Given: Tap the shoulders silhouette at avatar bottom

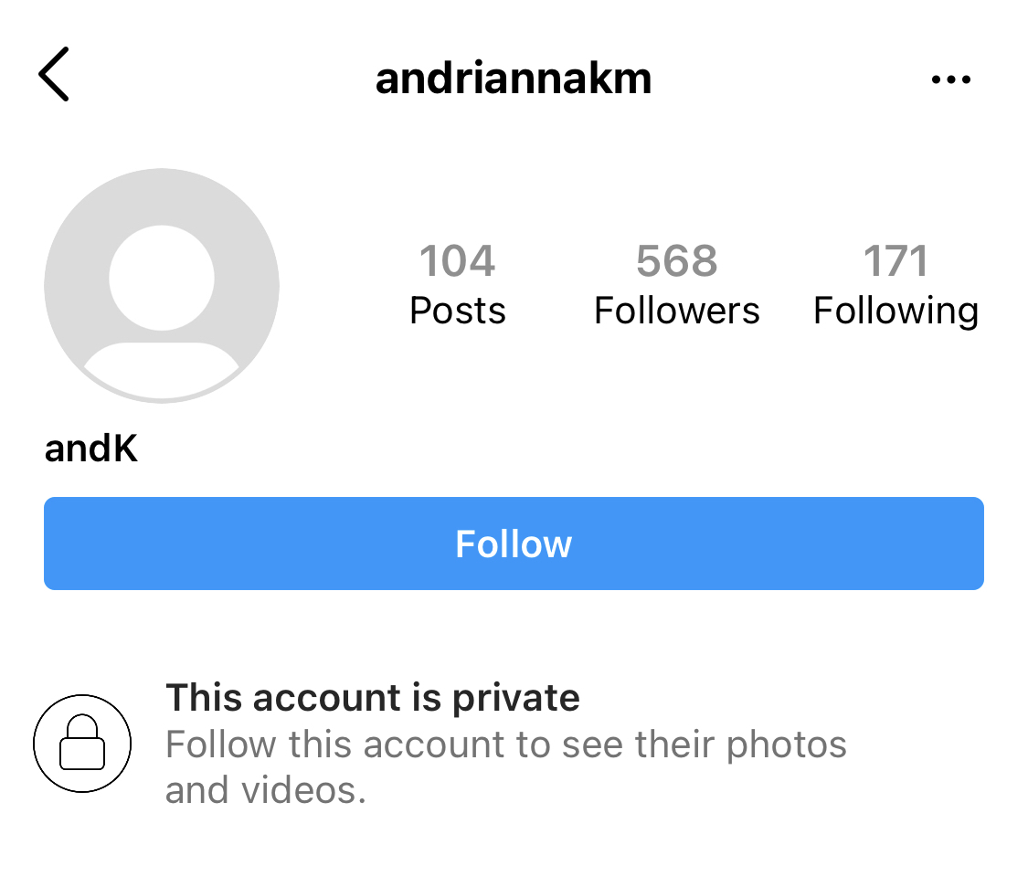Looking at the screenshot, I should click(x=162, y=368).
